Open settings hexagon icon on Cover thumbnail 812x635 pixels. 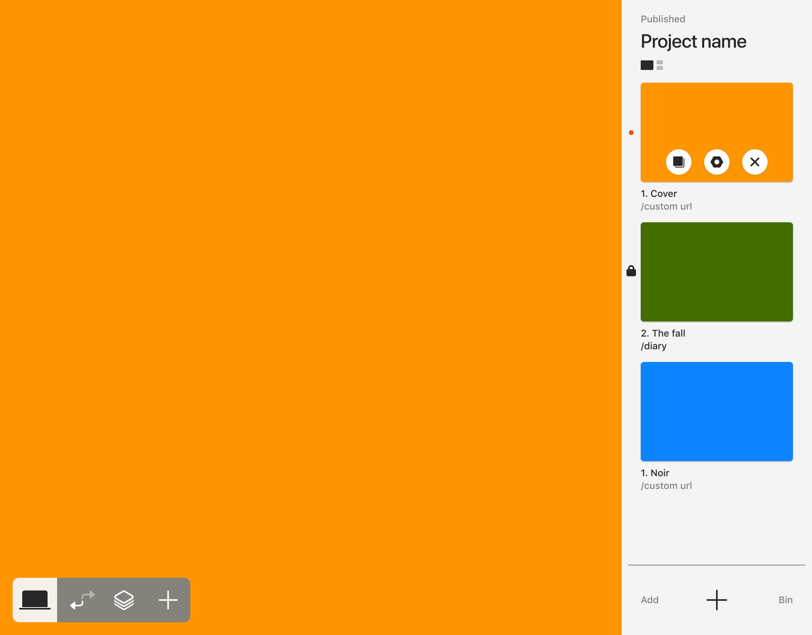(x=717, y=162)
